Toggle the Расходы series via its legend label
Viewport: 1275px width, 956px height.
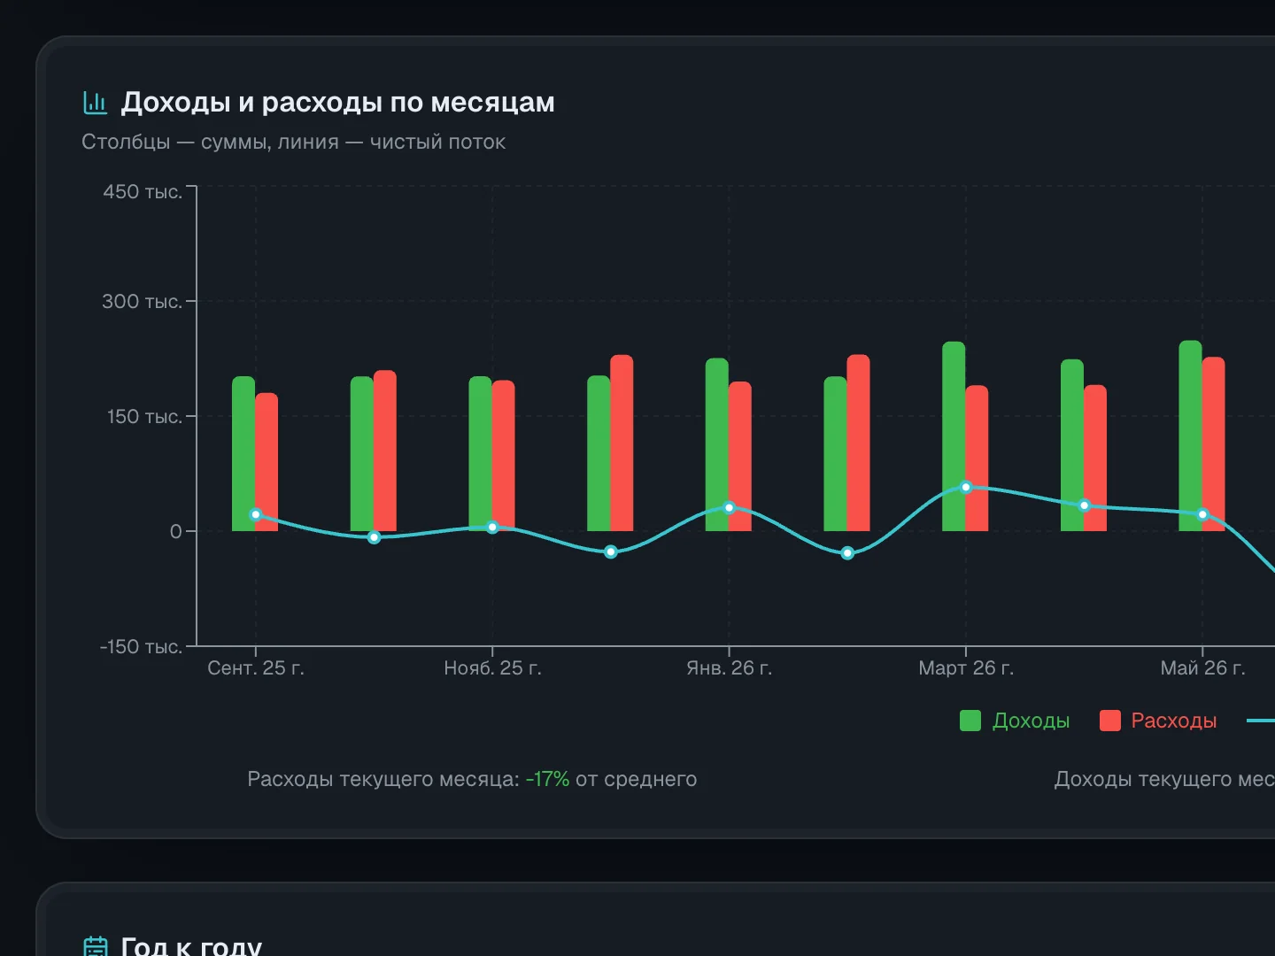coord(1173,721)
